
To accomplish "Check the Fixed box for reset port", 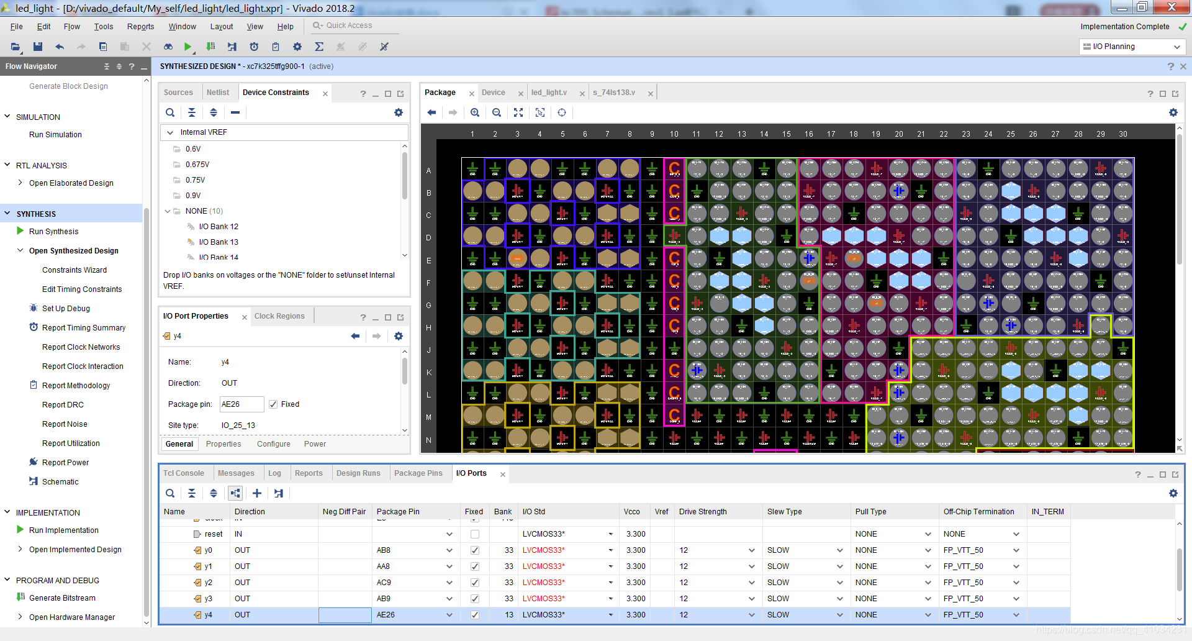I will click(x=475, y=534).
